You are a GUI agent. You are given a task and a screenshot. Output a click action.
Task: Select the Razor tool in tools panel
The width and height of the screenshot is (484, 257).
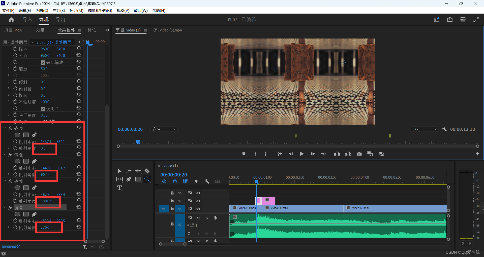coord(147,171)
